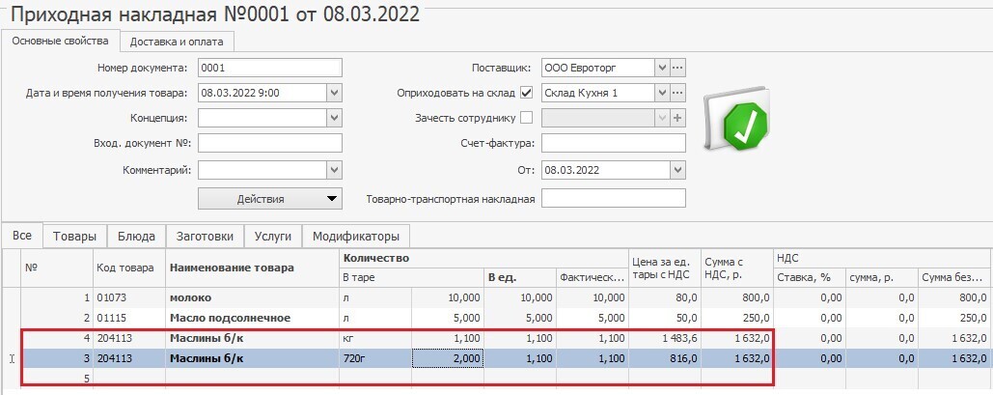The image size is (993, 395).
Task: Open the Комментарий dropdown
Action: point(335,170)
